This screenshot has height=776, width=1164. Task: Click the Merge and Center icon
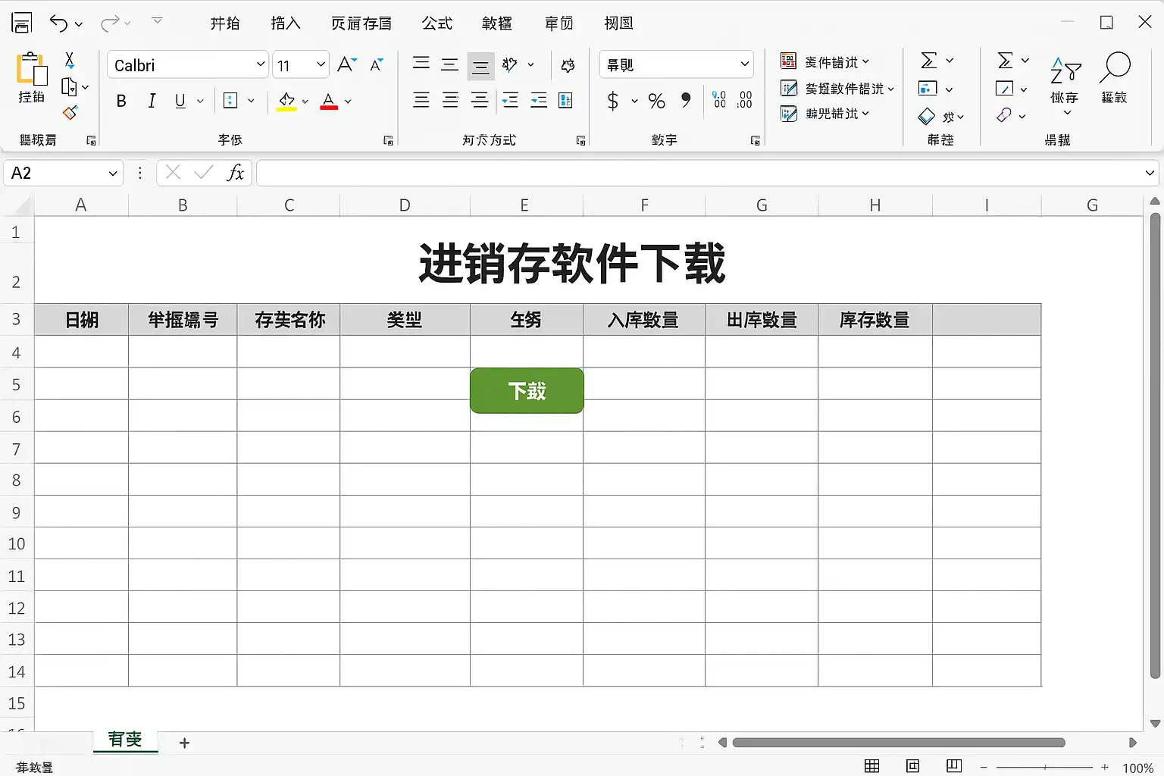point(565,100)
